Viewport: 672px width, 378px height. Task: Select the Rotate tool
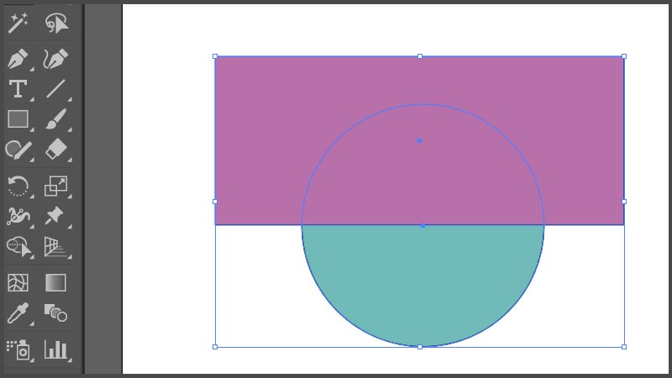click(x=18, y=186)
